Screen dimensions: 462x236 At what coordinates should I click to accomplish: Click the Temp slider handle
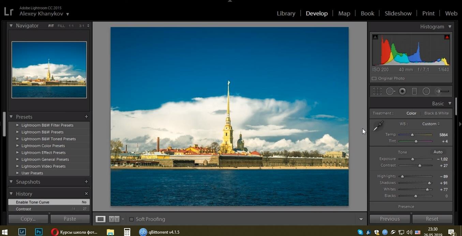tap(412, 135)
